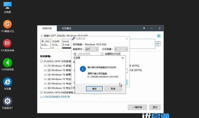Screen dimensions: 199x118
Task: Select the 本...(H:) partition block
Action: tap(46, 44)
